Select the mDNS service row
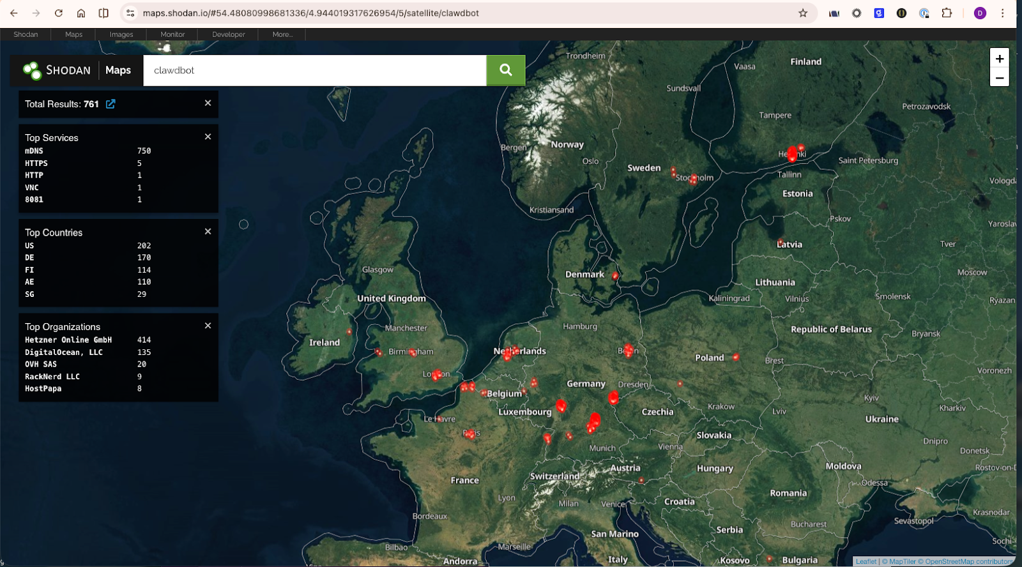This screenshot has height=567, width=1022. [x=88, y=151]
